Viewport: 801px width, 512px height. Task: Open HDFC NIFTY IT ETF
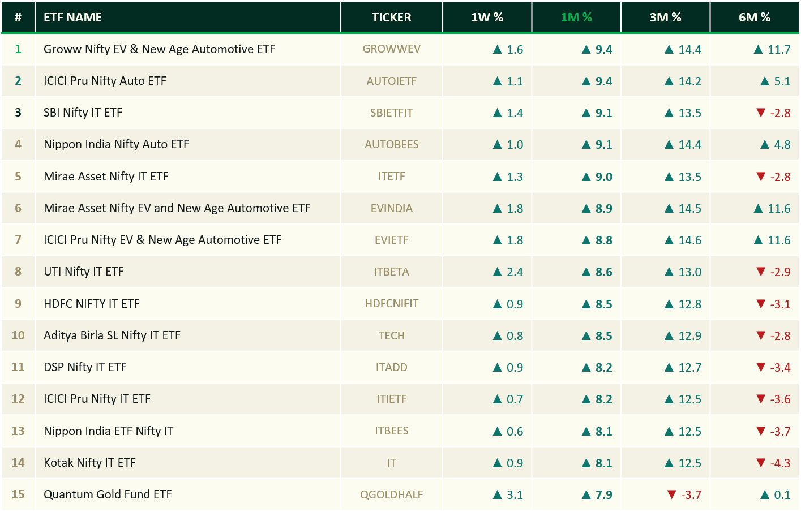92,304
